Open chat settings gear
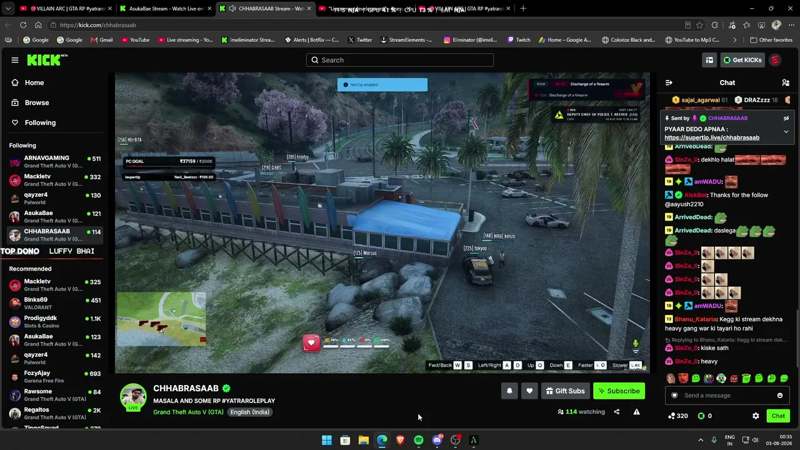Screen dimensions: 800x450 tap(756, 416)
